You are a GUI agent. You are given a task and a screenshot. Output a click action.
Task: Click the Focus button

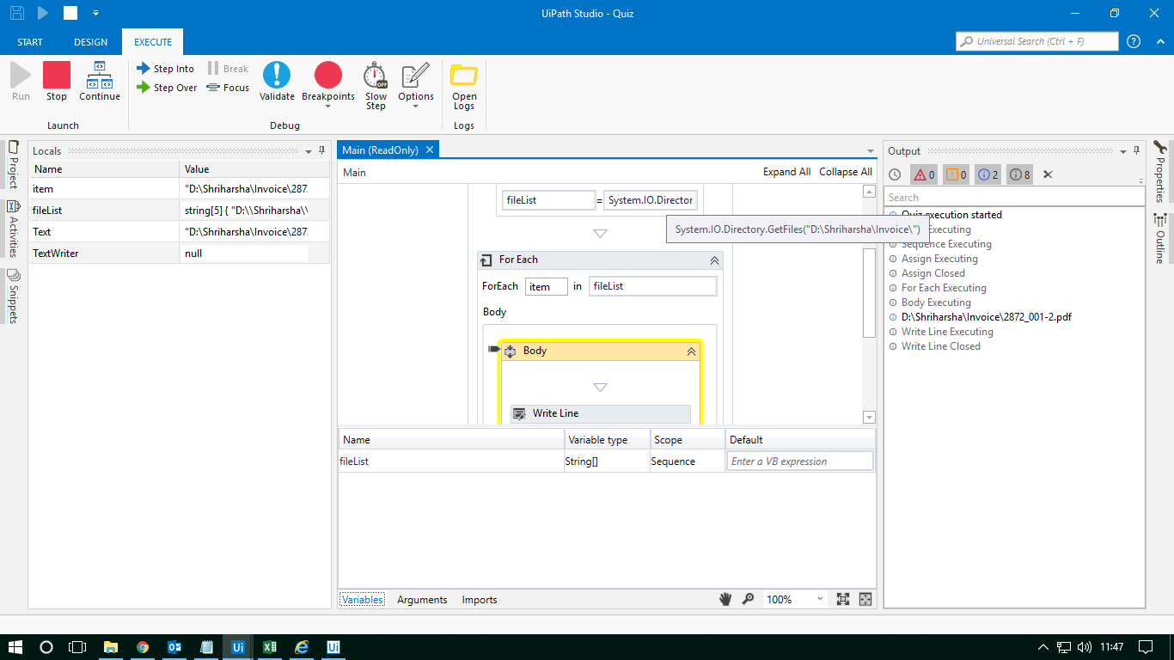(228, 88)
